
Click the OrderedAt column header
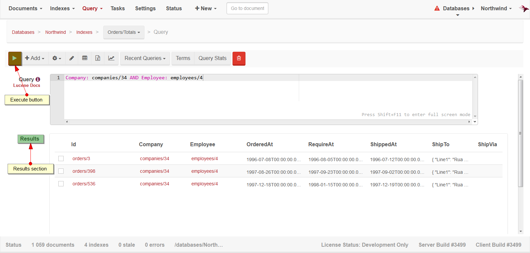pyautogui.click(x=260, y=144)
